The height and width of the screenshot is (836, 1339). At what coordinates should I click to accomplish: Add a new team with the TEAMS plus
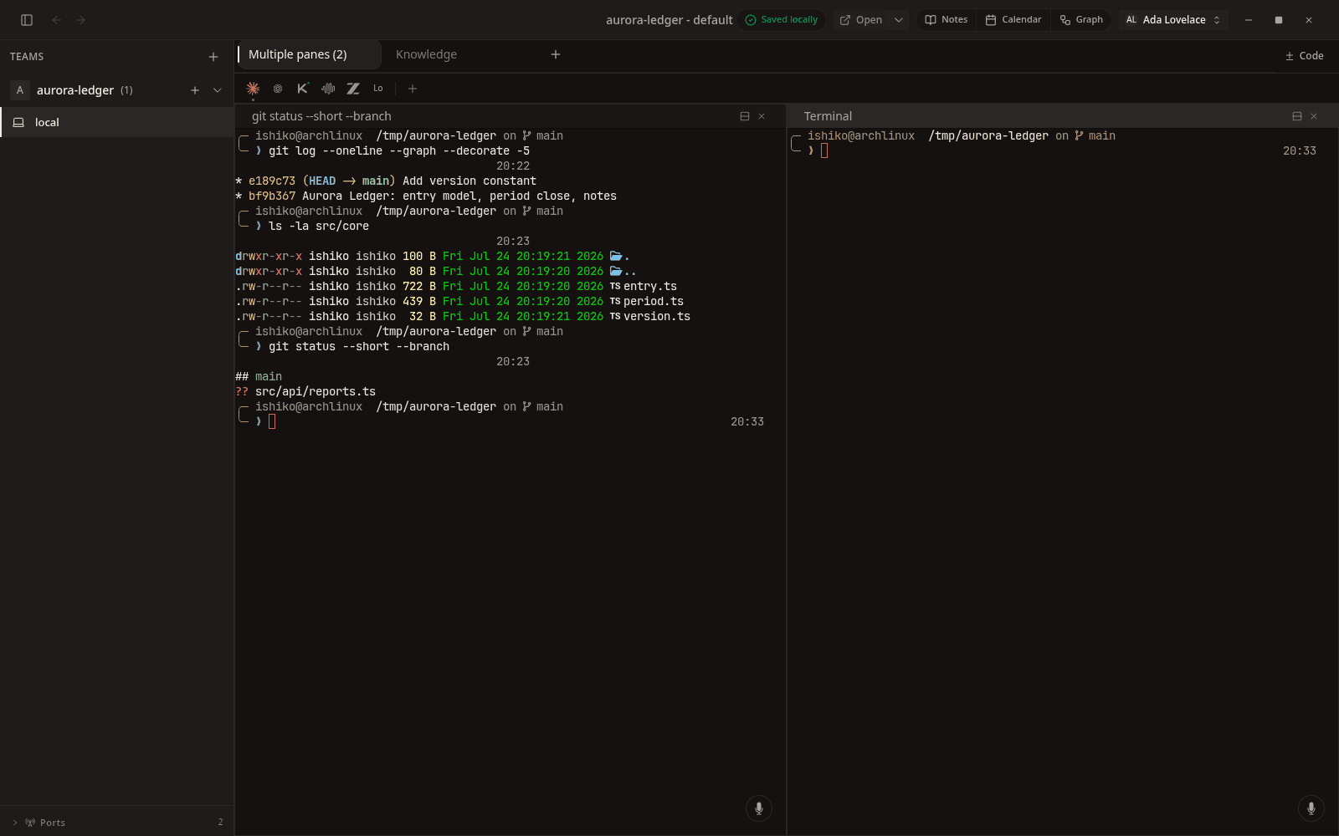coord(213,57)
